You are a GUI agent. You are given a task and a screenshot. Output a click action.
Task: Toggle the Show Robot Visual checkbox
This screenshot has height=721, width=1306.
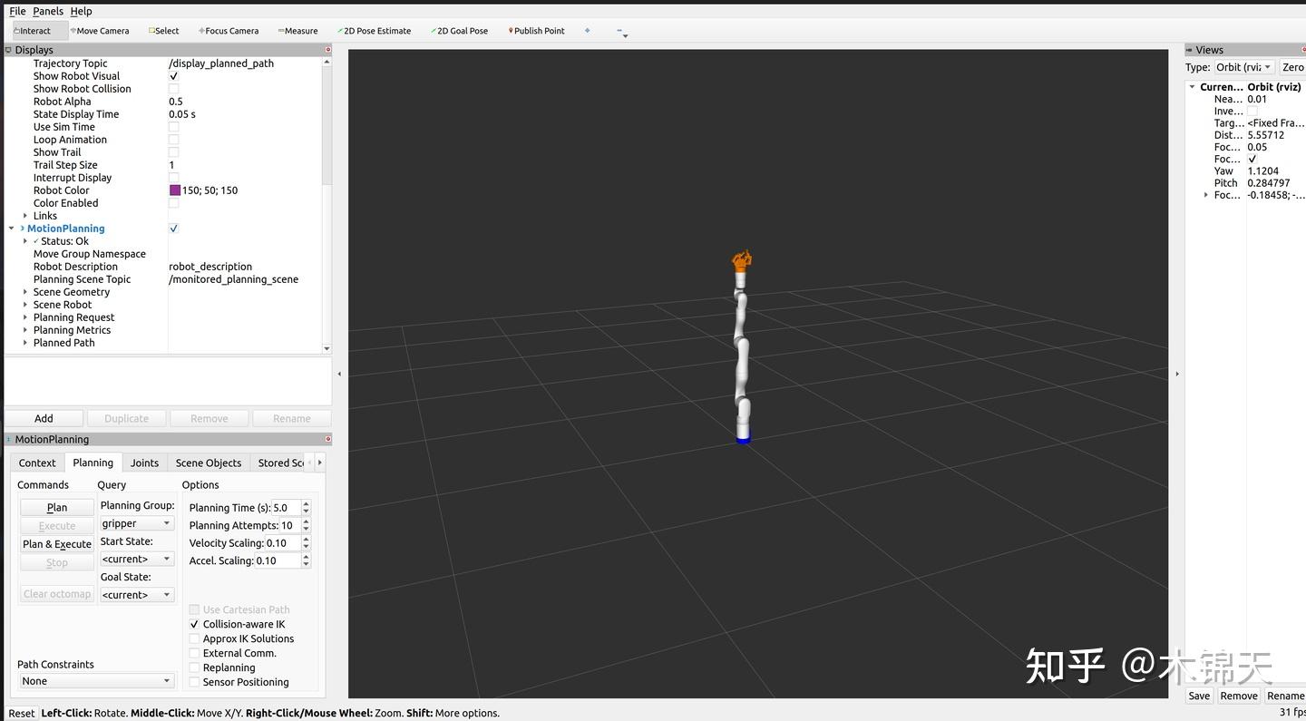[x=172, y=75]
